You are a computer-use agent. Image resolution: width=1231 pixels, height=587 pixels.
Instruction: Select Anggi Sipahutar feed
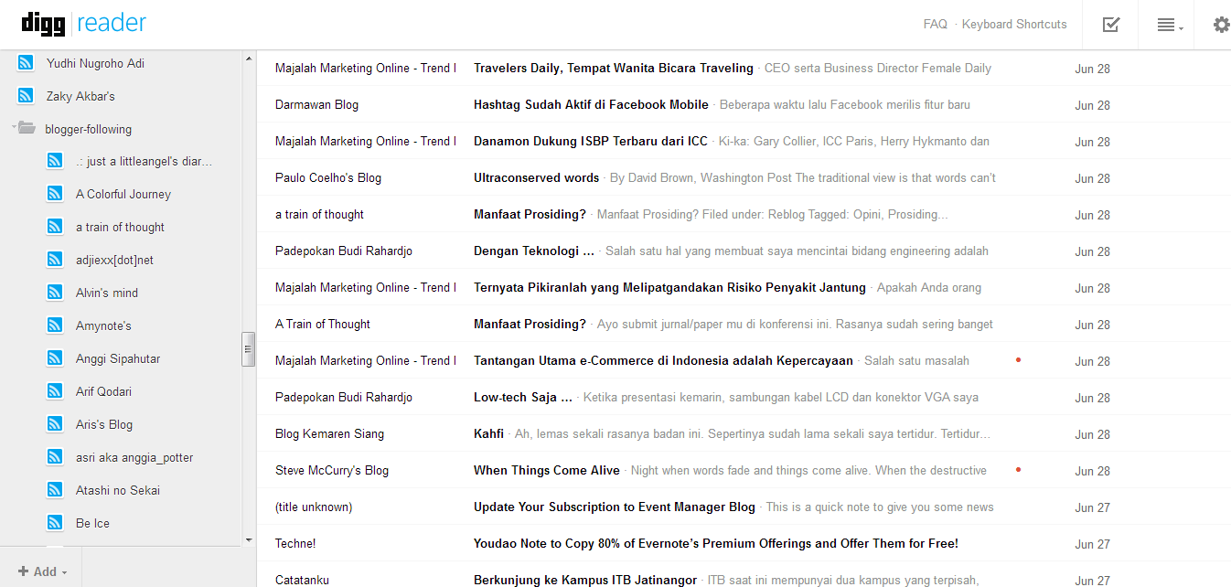118,358
